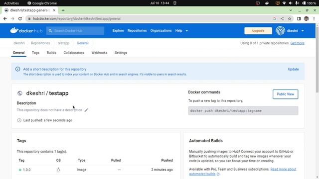Open the Chrome three-dot menu
The height and width of the screenshot is (179, 319).
pos(314,19)
